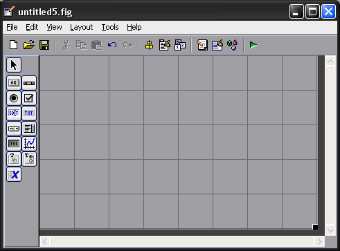The image size is (340, 251).
Task: Choose the Slider component in palette
Action: [x=29, y=83]
